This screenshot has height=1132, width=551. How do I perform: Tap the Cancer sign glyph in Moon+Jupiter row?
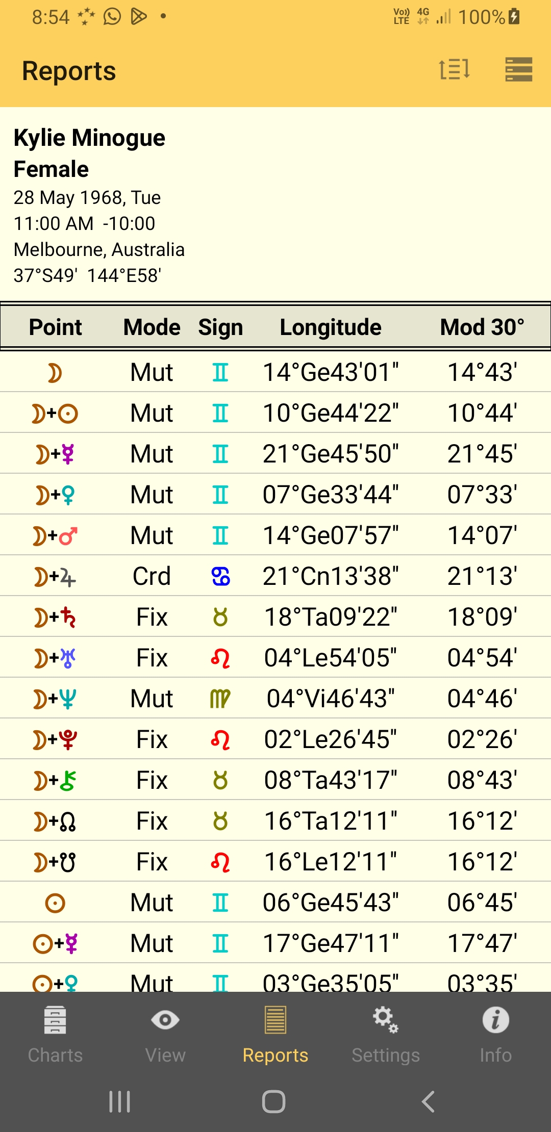click(220, 577)
